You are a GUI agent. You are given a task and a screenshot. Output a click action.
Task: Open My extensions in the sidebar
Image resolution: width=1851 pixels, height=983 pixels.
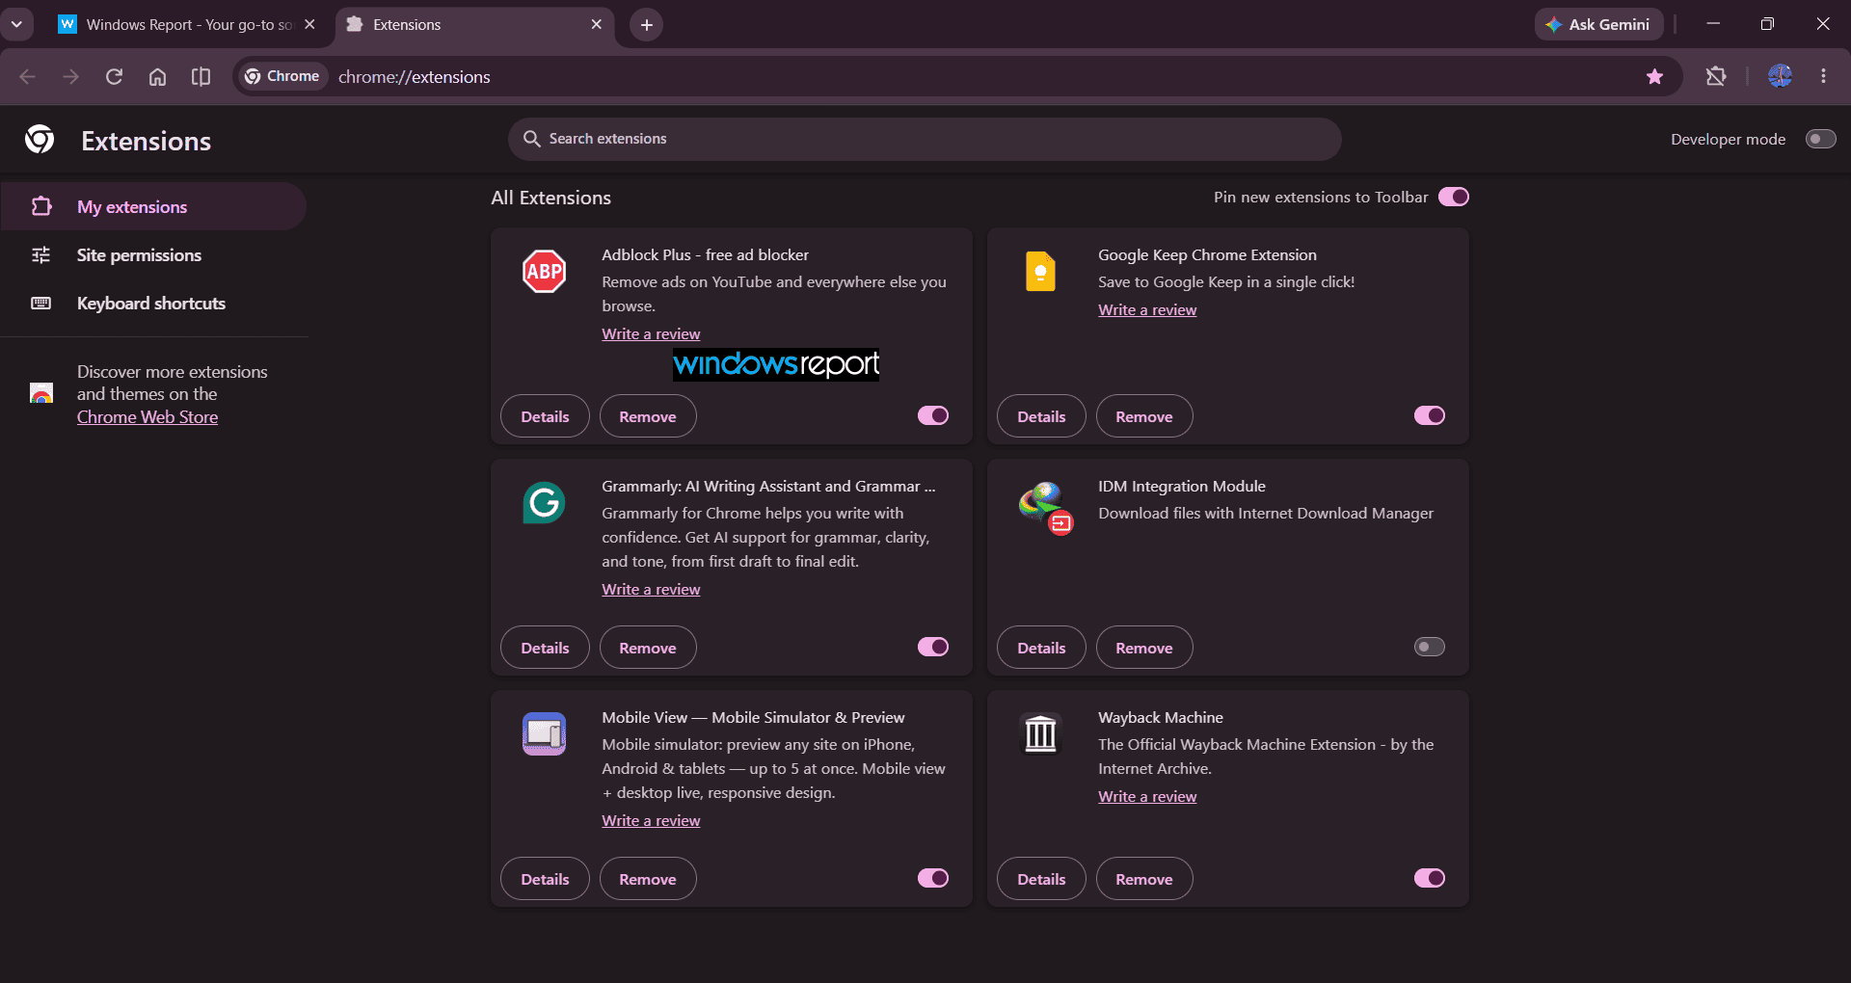click(153, 206)
